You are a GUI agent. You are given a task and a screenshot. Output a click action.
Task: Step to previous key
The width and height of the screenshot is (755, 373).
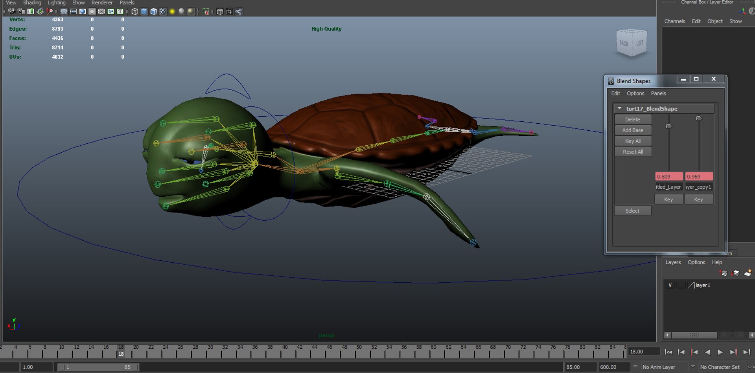(x=694, y=352)
